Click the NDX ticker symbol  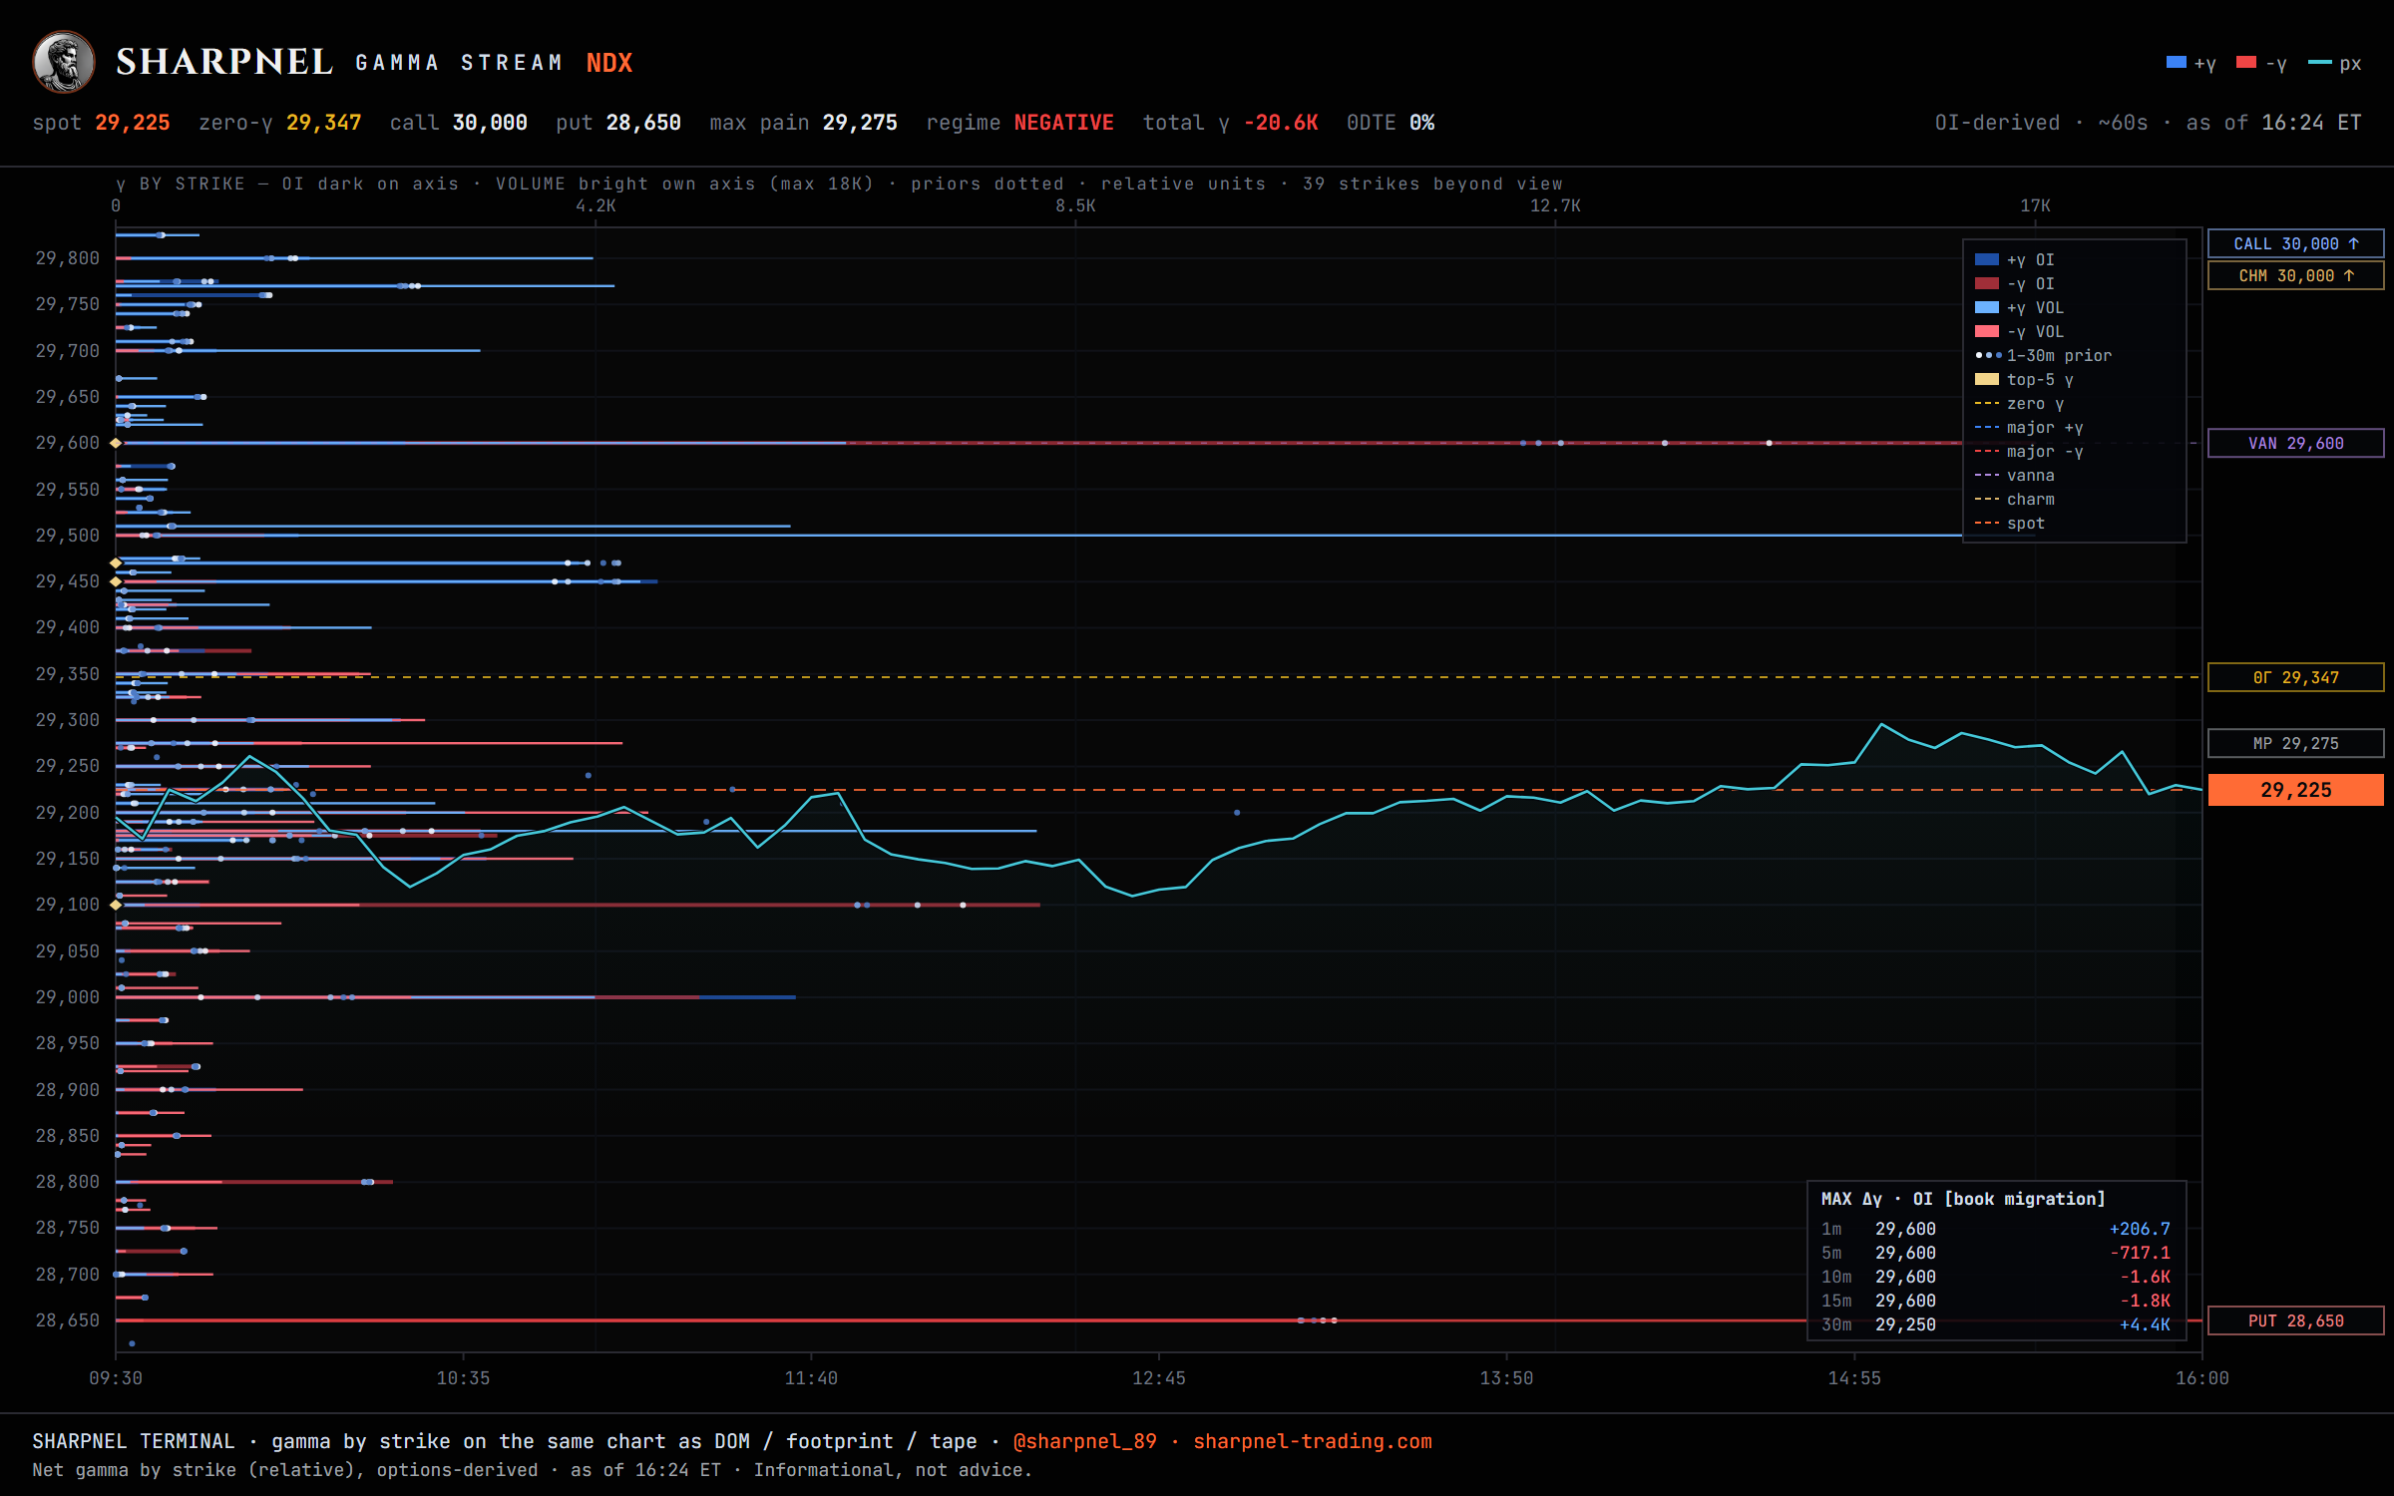pos(608,63)
